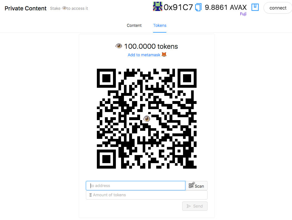292x220 pixels.
Task: Click the 0x91C7 address text
Action: click(x=178, y=8)
